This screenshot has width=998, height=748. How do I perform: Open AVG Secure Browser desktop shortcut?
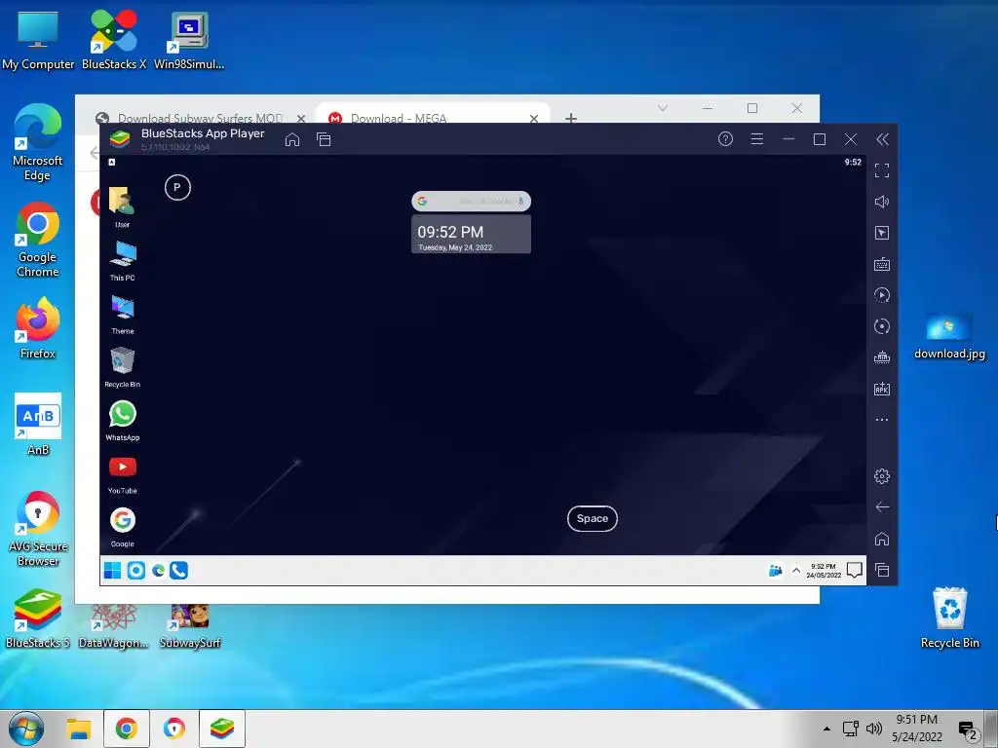38,528
